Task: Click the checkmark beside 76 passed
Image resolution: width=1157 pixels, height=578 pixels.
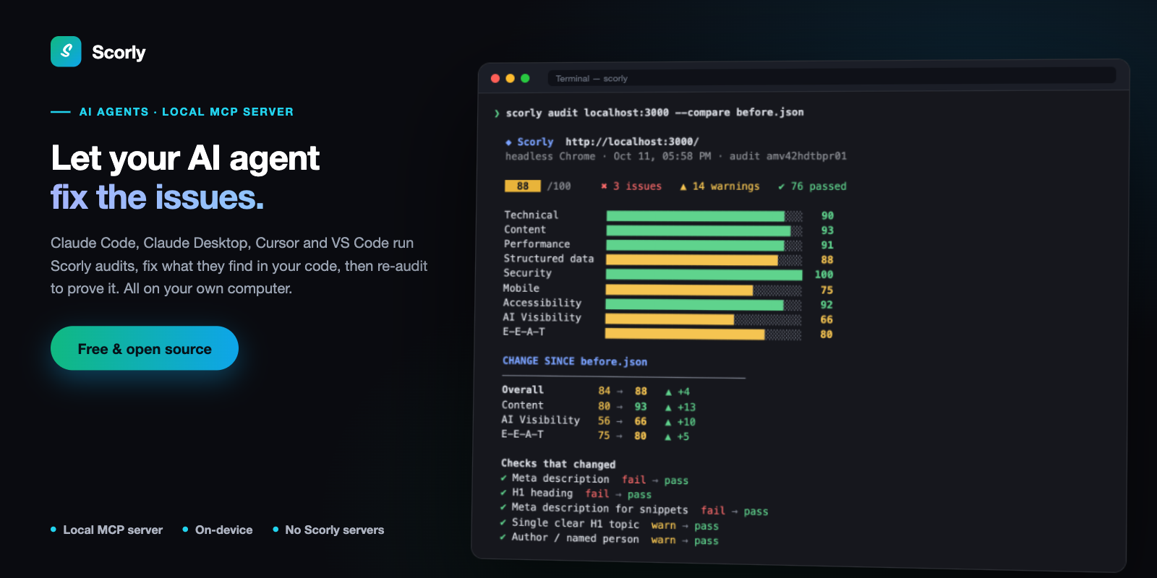Action: pos(781,186)
